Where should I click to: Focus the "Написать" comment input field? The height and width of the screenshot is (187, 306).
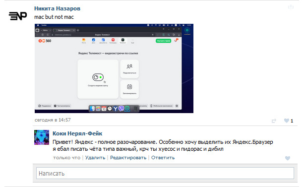(165, 173)
